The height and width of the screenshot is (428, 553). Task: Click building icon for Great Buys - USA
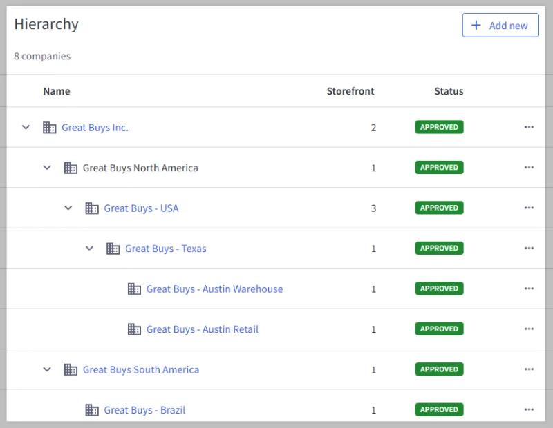coord(92,208)
